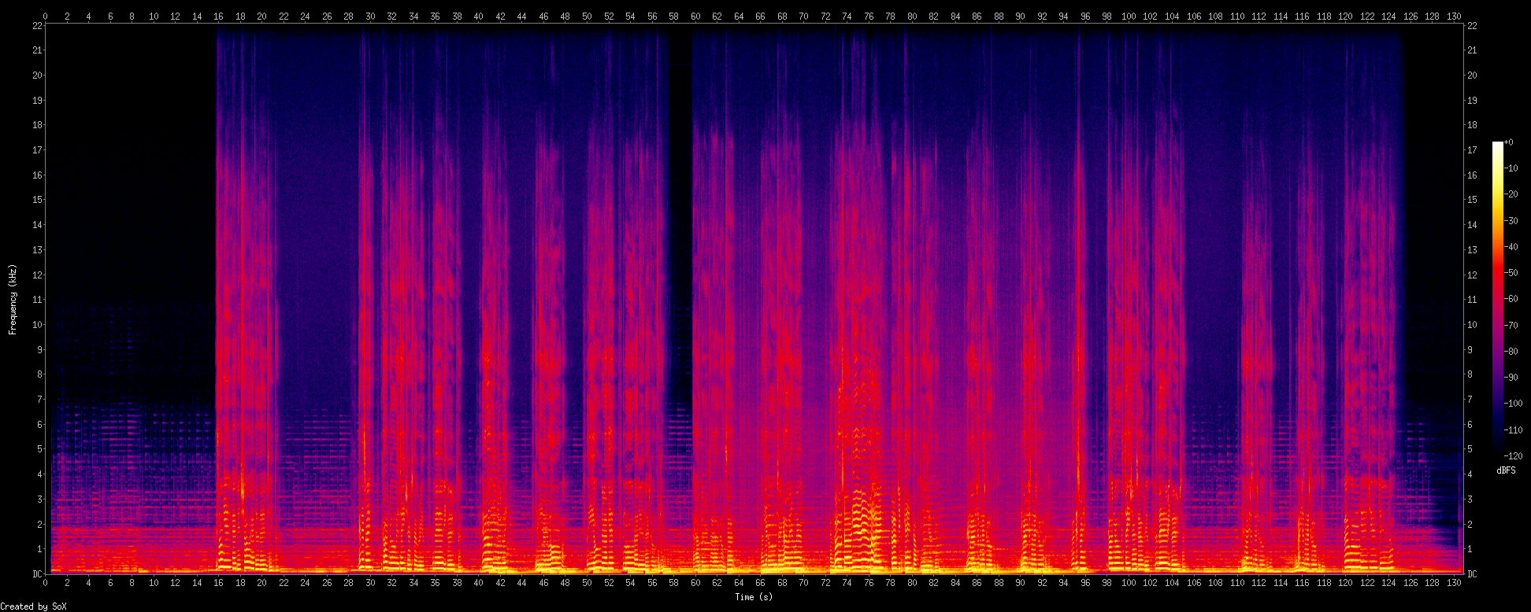Click the Time (s) axis title

754,597
